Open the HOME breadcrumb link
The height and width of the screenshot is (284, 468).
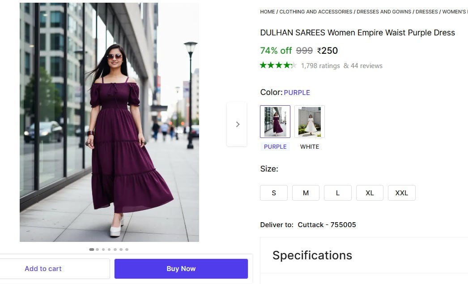coord(267,12)
